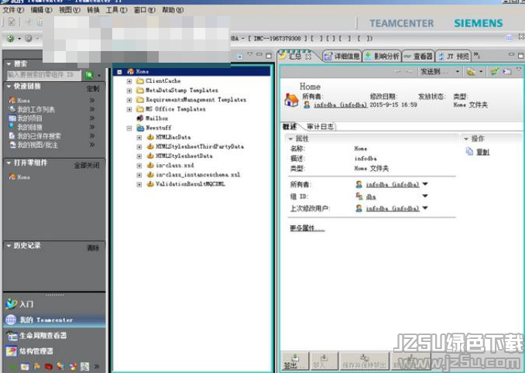Viewport: 525px width, 373px height.
Task: Collapse the 属性 section
Action: click(x=290, y=139)
